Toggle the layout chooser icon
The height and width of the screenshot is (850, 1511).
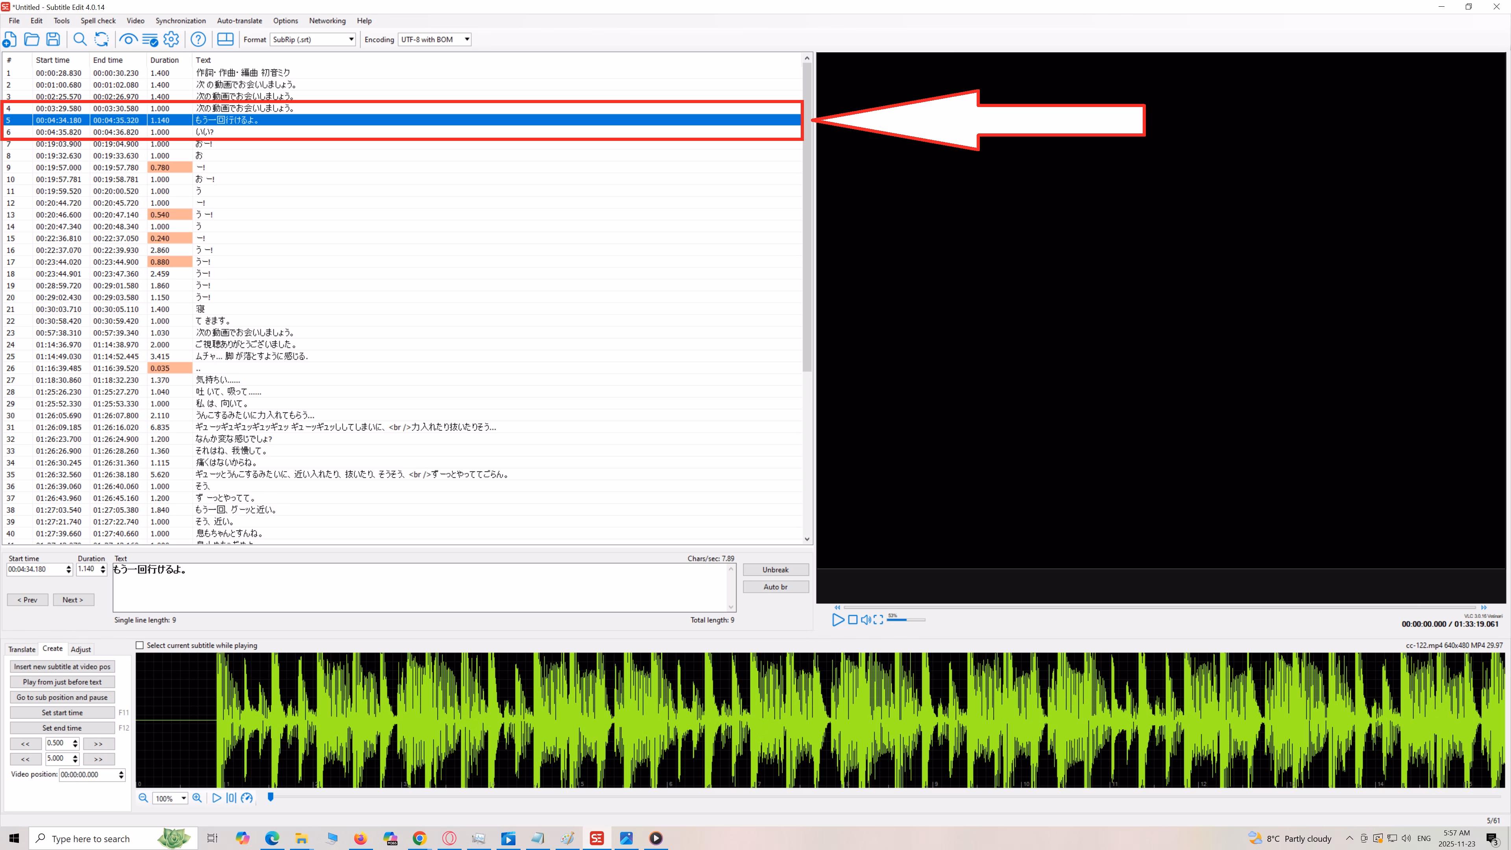point(225,39)
